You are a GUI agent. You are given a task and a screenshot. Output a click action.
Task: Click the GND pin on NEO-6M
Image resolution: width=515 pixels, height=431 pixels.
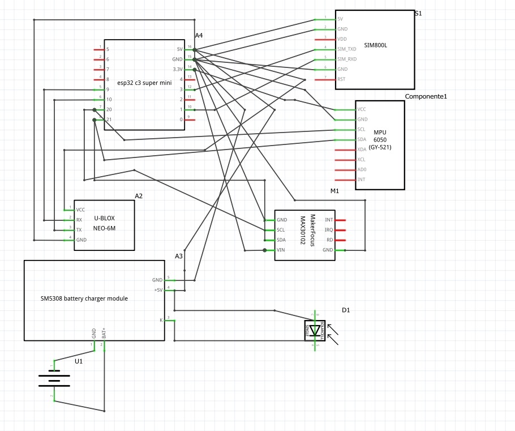[x=69, y=240]
